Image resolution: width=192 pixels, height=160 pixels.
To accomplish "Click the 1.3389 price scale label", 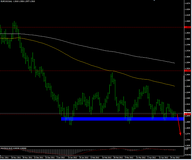I will pos(188,80).
